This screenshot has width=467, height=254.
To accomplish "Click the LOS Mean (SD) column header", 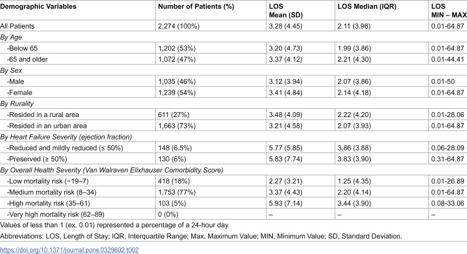I will click(x=286, y=11).
